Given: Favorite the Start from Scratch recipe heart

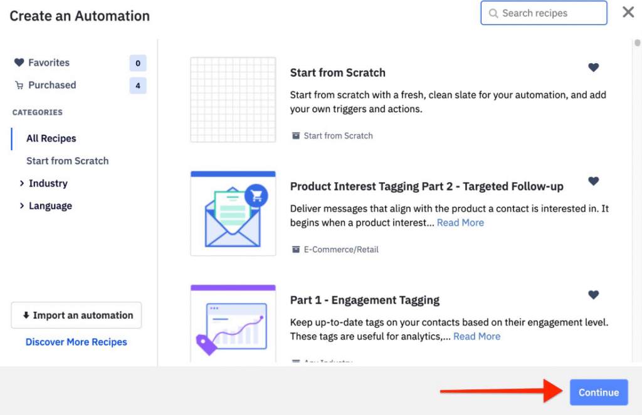Looking at the screenshot, I should coord(593,68).
